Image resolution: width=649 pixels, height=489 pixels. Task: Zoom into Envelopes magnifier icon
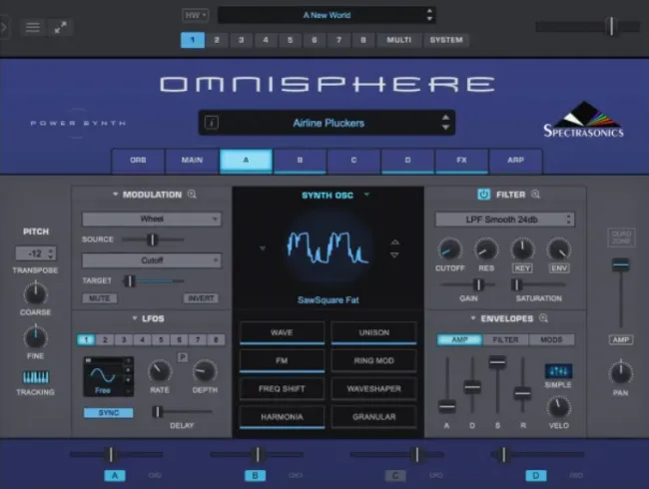coord(543,318)
